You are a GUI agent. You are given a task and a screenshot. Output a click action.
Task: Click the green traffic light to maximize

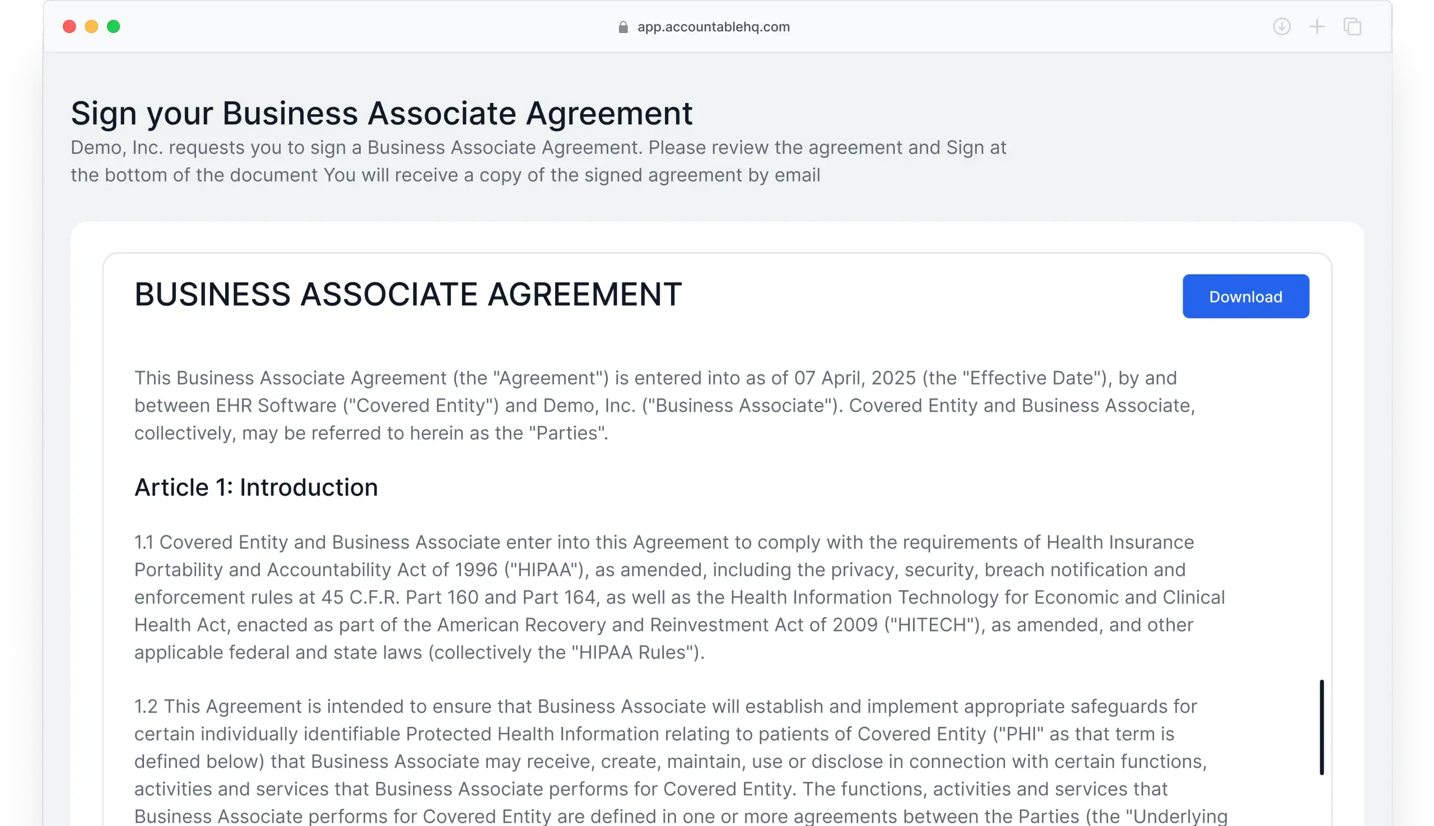pos(113,27)
